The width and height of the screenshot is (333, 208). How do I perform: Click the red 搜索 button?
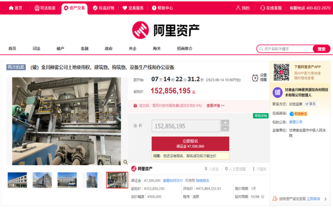(x=321, y=49)
